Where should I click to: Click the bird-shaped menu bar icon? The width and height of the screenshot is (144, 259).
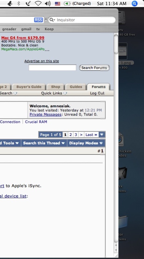click(10, 4)
